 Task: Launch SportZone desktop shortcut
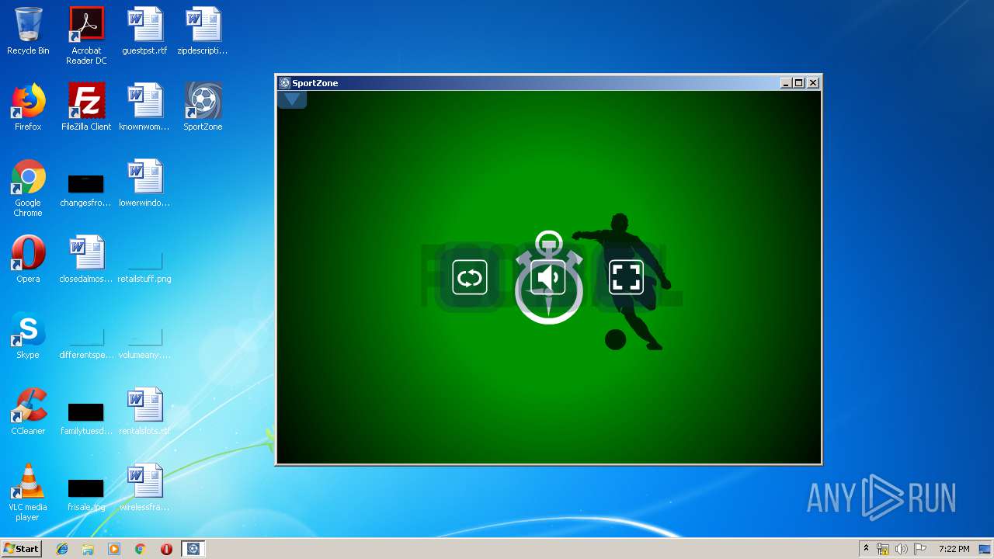(x=203, y=107)
